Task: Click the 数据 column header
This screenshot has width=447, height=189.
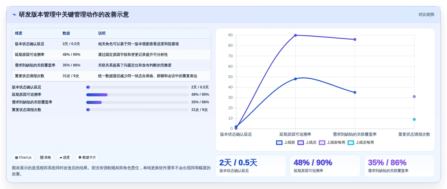Action: click(66, 34)
